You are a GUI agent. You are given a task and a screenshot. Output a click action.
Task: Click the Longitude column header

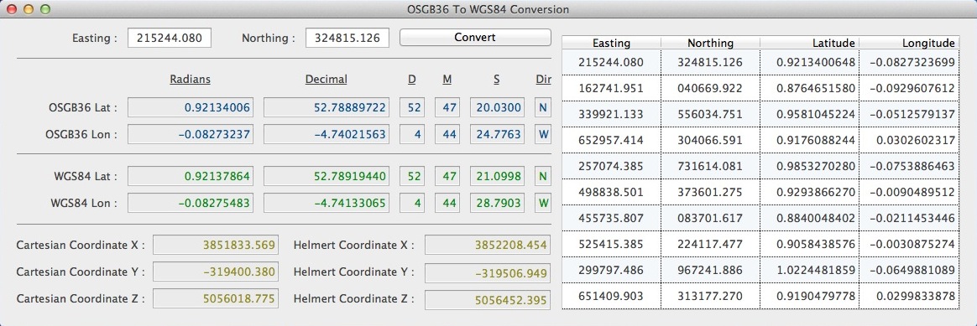point(908,43)
